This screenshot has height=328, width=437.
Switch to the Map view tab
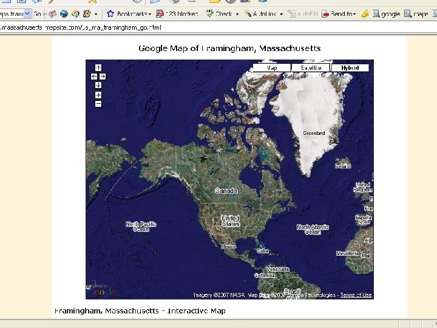coord(272,68)
